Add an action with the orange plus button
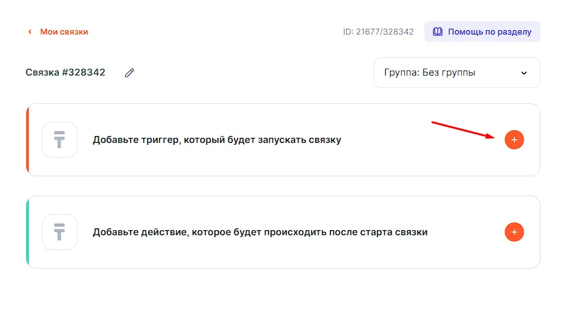 514,232
